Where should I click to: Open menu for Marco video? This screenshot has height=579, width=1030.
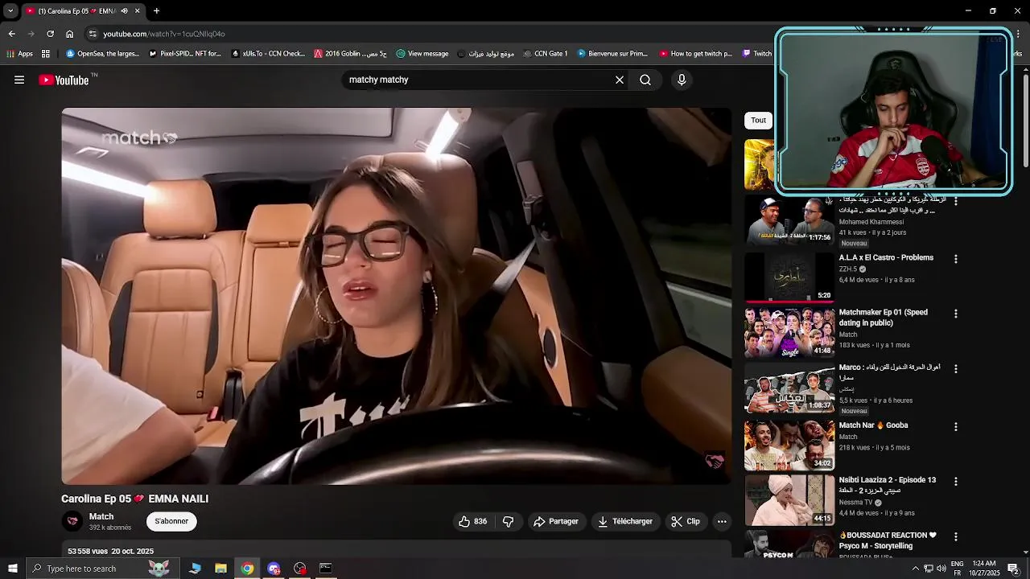[956, 368]
